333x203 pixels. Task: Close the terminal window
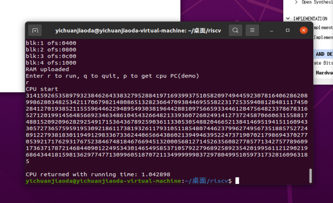(x=304, y=30)
